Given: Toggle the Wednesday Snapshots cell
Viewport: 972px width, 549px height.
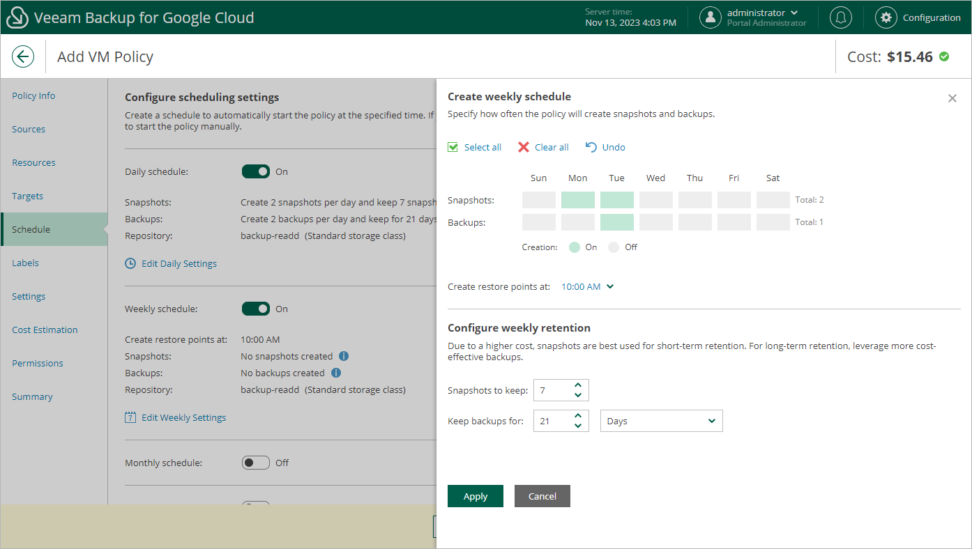Looking at the screenshot, I should point(655,200).
